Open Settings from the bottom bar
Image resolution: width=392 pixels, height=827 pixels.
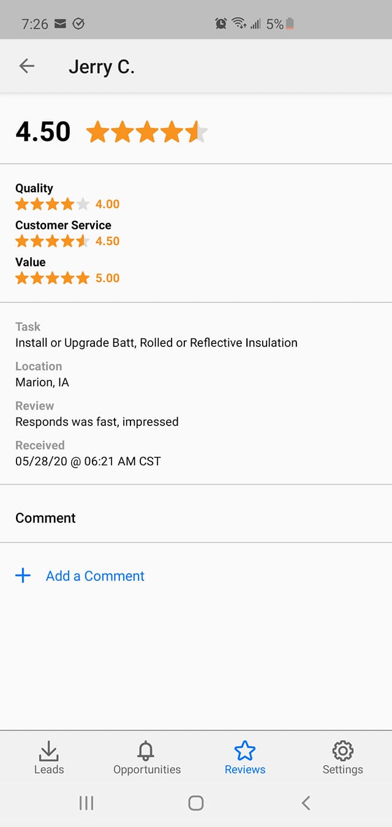(343, 757)
